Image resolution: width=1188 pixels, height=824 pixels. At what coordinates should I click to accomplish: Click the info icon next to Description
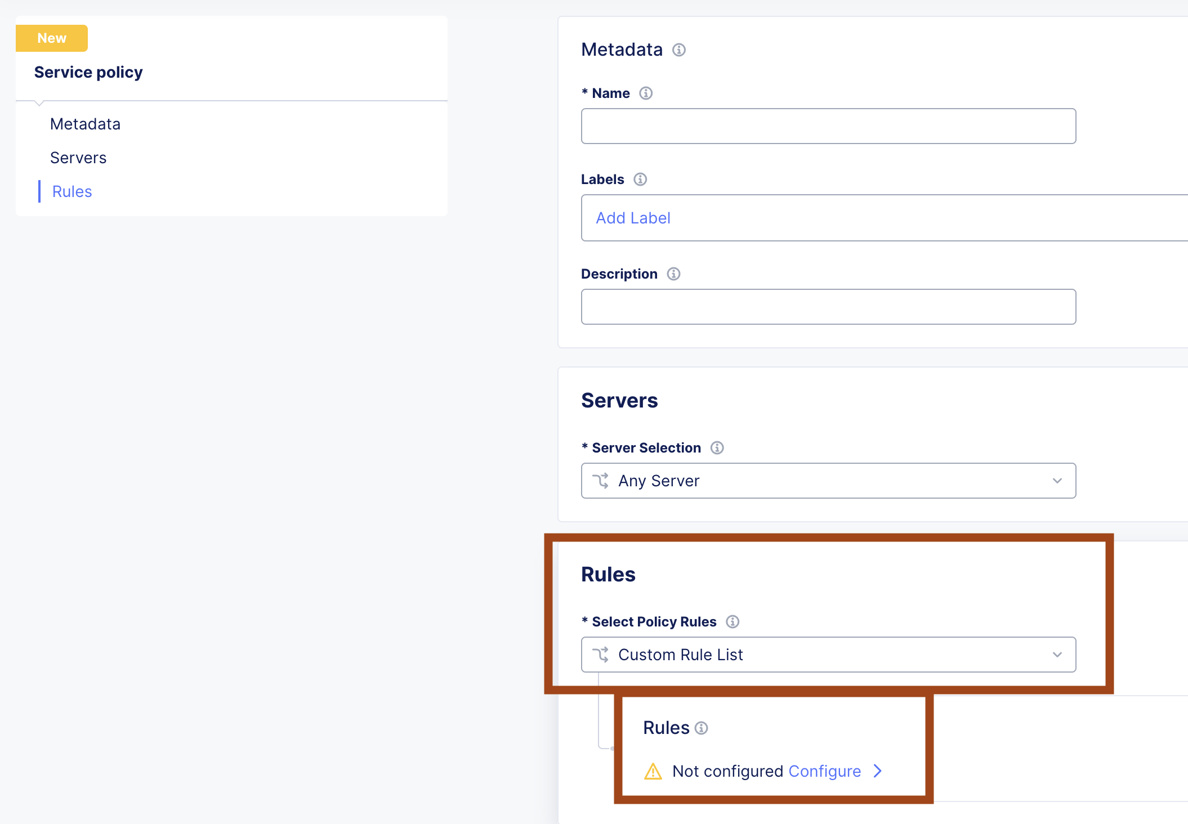(x=673, y=274)
